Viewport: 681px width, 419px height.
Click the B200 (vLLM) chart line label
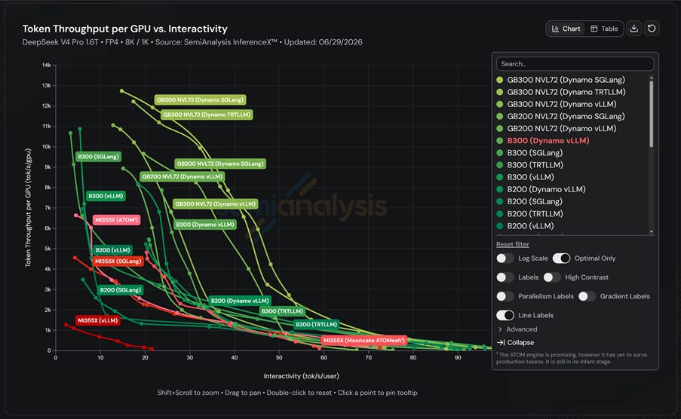click(113, 250)
